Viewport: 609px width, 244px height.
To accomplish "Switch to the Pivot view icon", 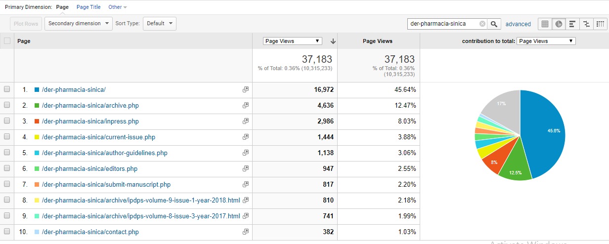I will click(x=600, y=24).
